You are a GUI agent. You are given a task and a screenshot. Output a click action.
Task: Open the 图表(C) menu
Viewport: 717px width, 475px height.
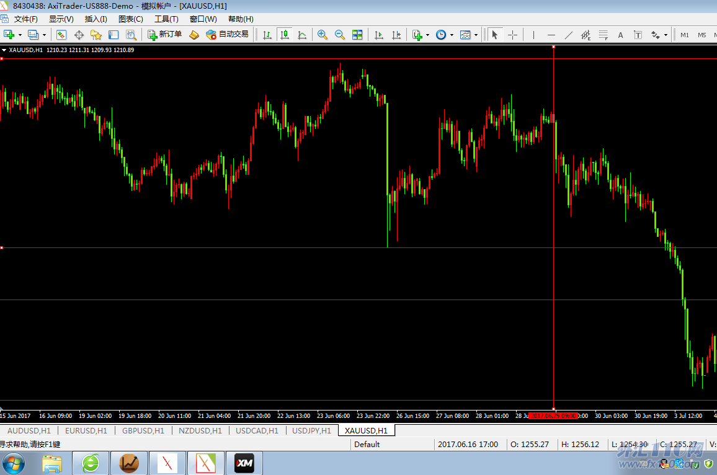[130, 19]
